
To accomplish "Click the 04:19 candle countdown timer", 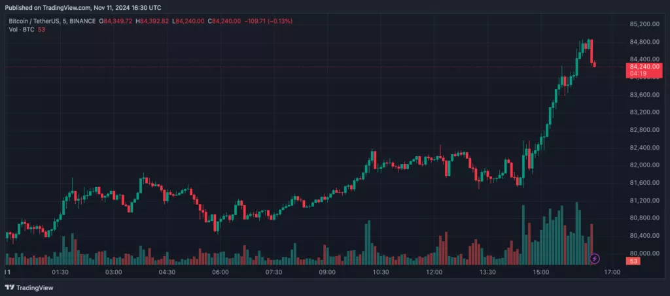I will 637,73.
